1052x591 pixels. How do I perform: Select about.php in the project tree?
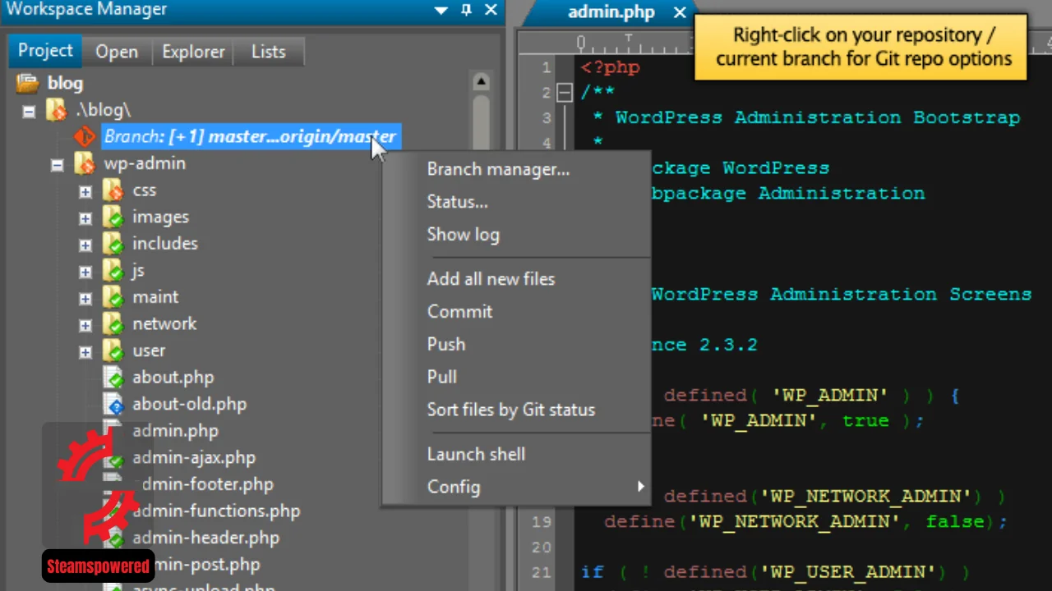[173, 378]
